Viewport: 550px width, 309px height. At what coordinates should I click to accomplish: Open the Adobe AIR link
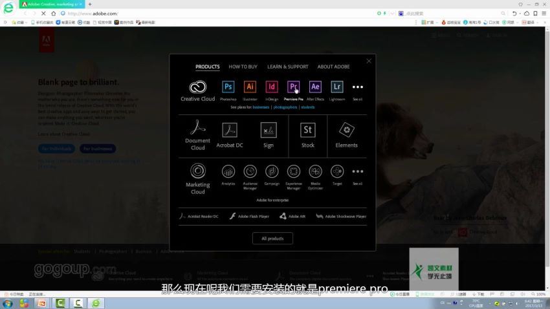point(292,216)
